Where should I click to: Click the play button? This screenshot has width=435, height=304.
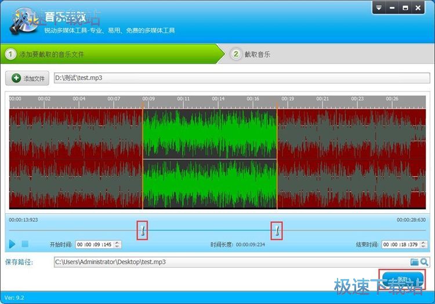12,244
